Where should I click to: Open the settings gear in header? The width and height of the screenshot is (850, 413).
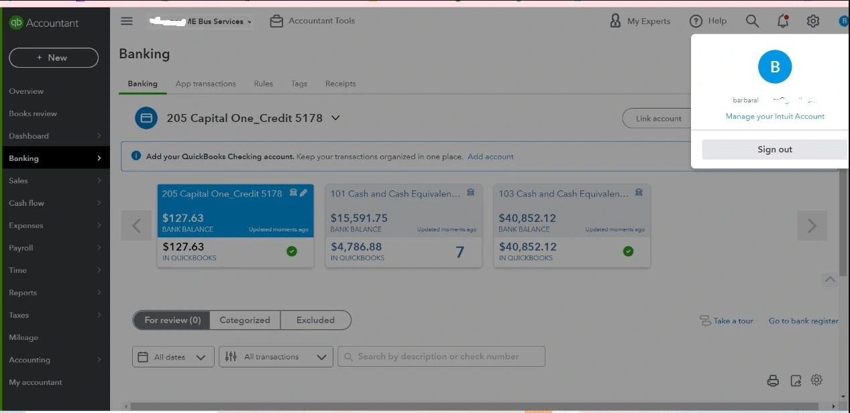coord(813,21)
